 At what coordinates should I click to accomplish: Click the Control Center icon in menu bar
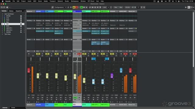tap(179, 1)
